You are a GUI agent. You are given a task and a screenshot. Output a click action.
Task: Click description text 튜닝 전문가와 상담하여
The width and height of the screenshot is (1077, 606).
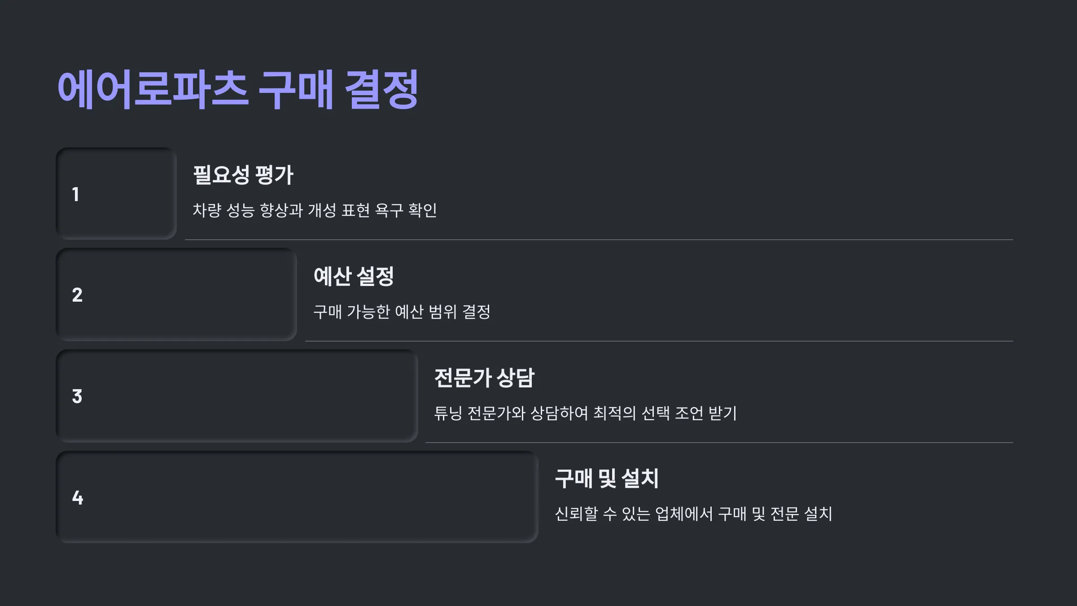tap(511, 413)
